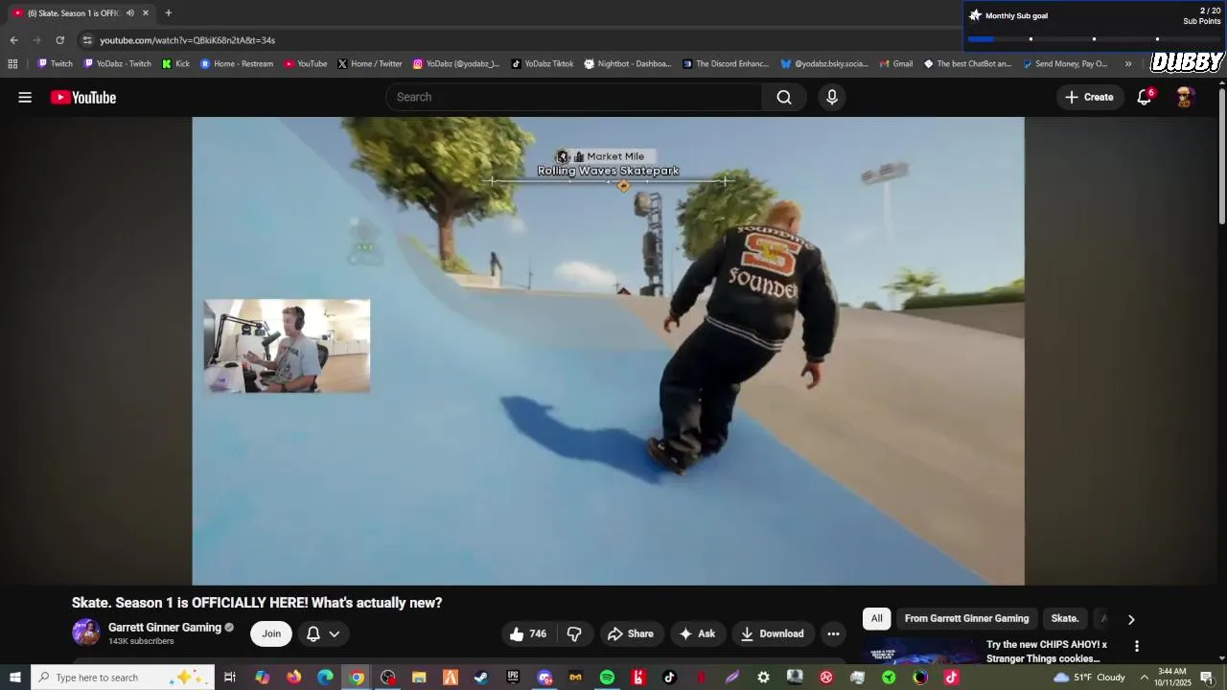Open Nightbot - Dashboard bookmark
The image size is (1227, 690).
point(628,64)
